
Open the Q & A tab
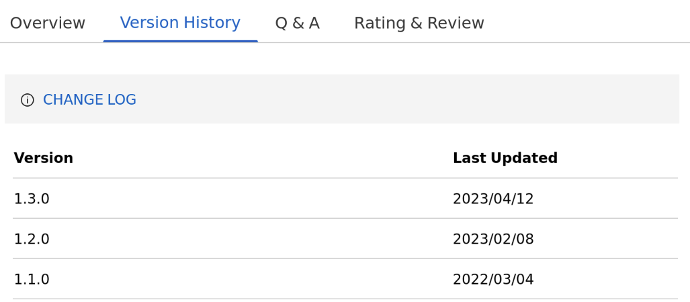[297, 23]
